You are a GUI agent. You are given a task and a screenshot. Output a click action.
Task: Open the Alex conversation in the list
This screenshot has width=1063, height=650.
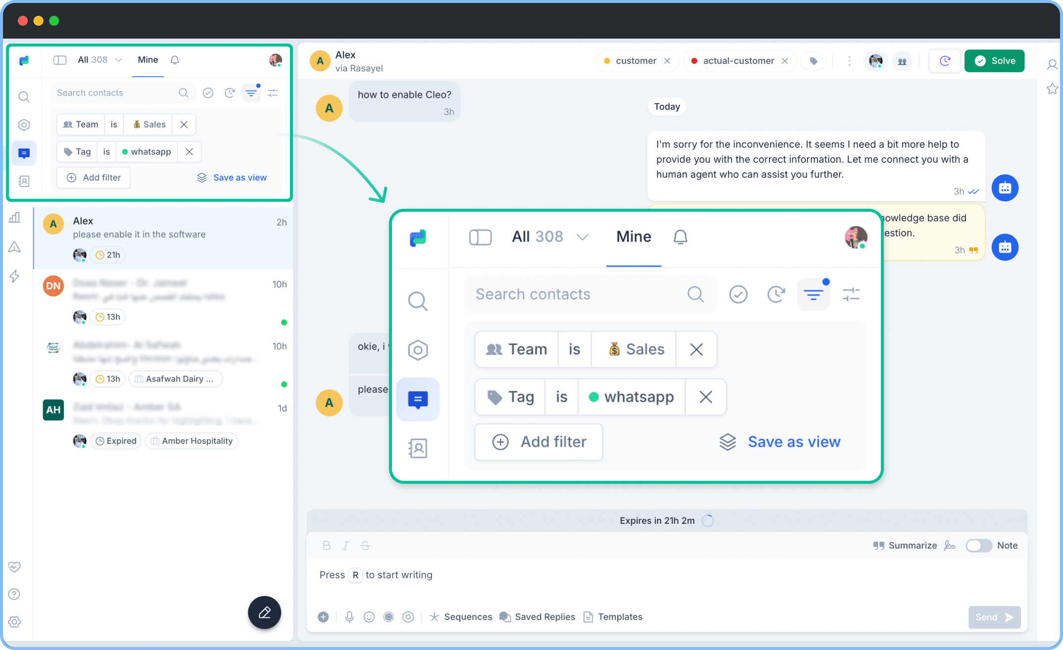point(163,238)
